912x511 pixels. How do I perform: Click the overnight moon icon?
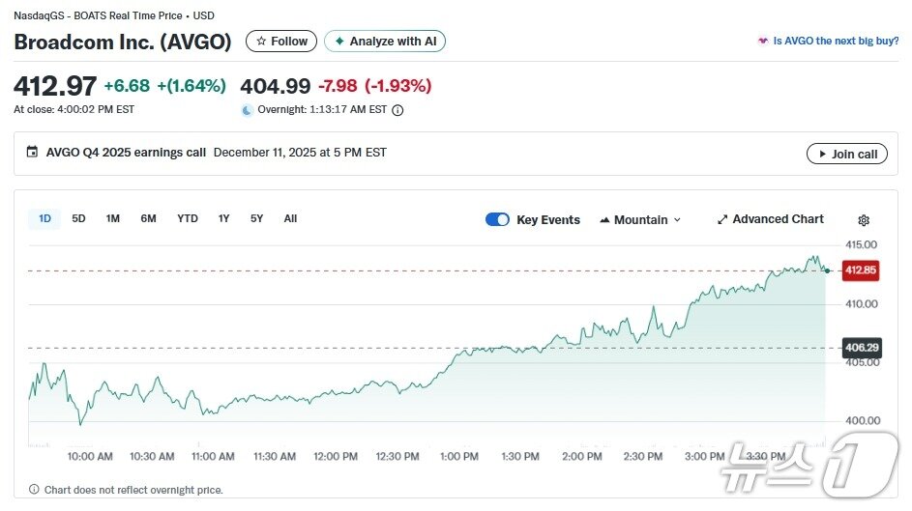[247, 110]
